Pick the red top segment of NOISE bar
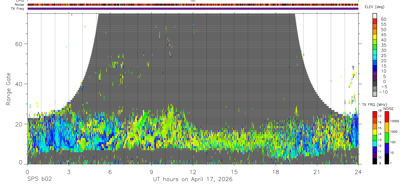This screenshot has height=186, width=403. 387,117
